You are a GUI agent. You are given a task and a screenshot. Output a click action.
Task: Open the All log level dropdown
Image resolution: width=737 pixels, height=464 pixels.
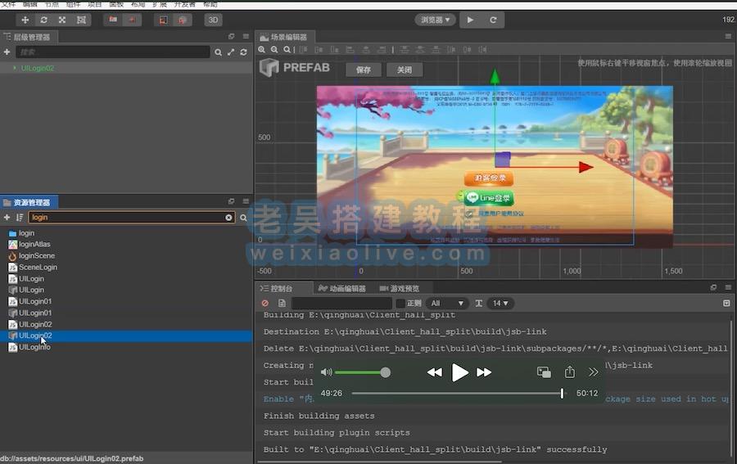[x=447, y=304]
